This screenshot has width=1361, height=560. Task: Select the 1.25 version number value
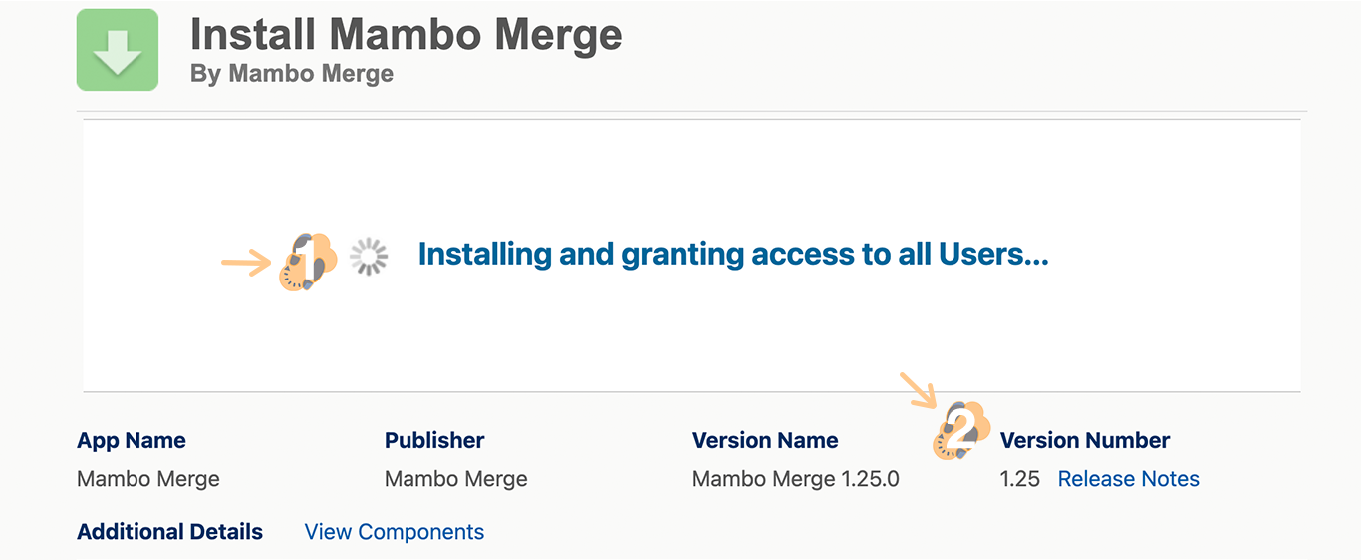click(1020, 479)
